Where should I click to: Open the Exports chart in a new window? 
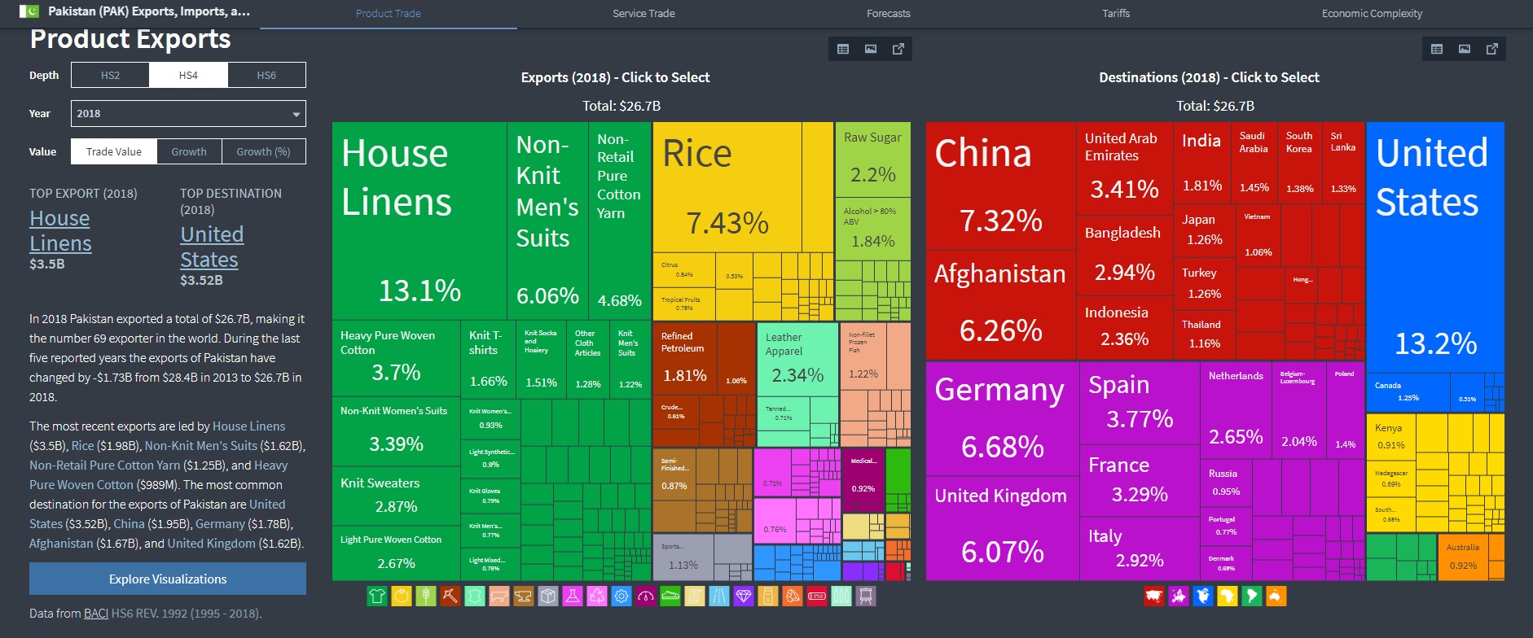pyautogui.click(x=898, y=49)
